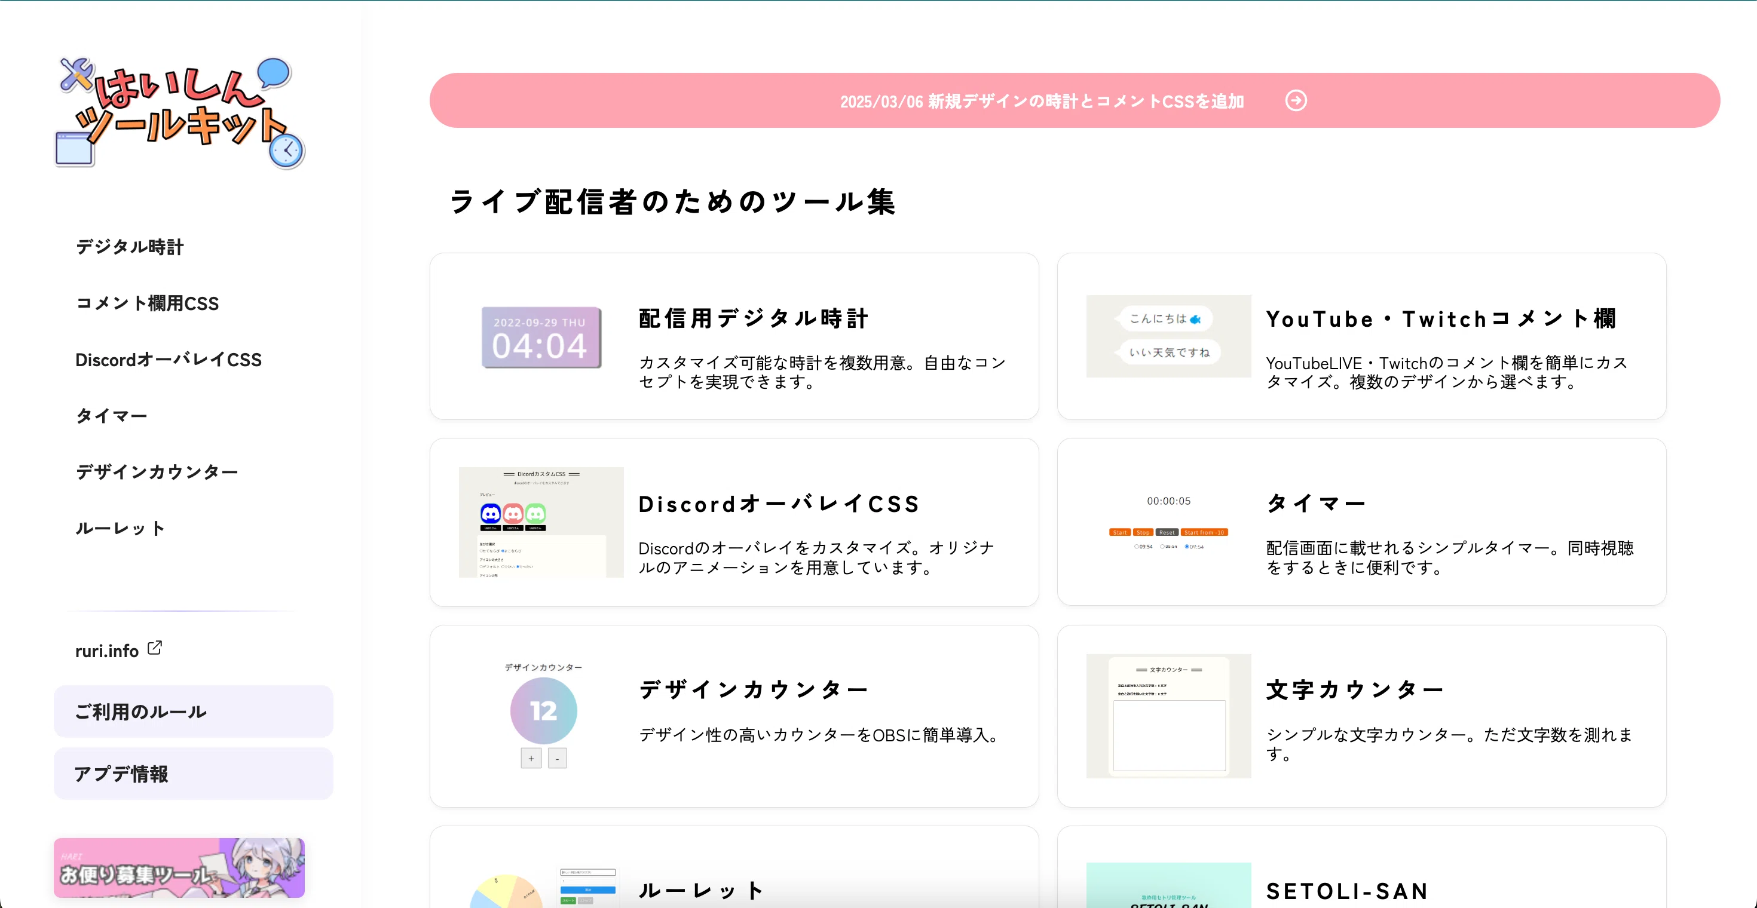
Task: Open the 文字カウンター card title
Action: tap(1355, 690)
